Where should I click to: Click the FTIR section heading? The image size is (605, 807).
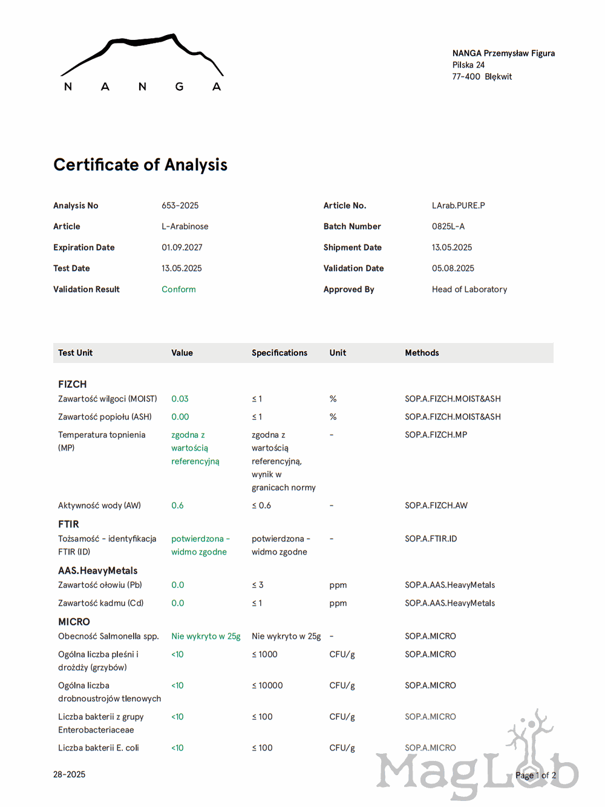point(68,524)
